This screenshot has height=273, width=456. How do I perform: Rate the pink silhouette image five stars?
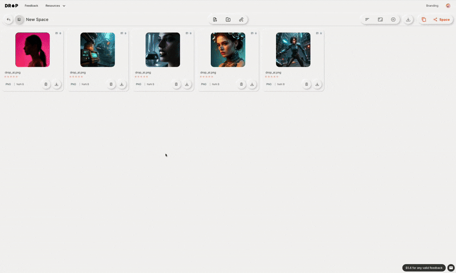click(17, 76)
